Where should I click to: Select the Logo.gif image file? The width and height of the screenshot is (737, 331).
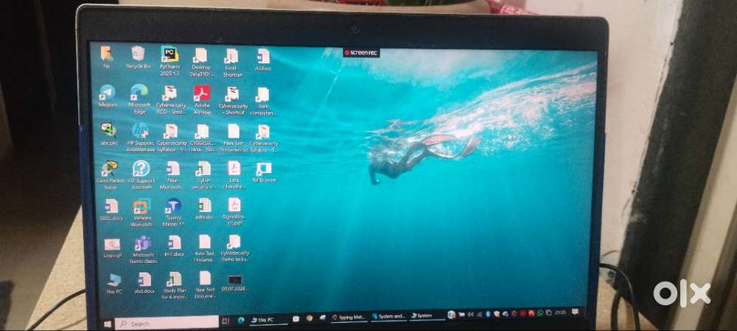(x=112, y=248)
